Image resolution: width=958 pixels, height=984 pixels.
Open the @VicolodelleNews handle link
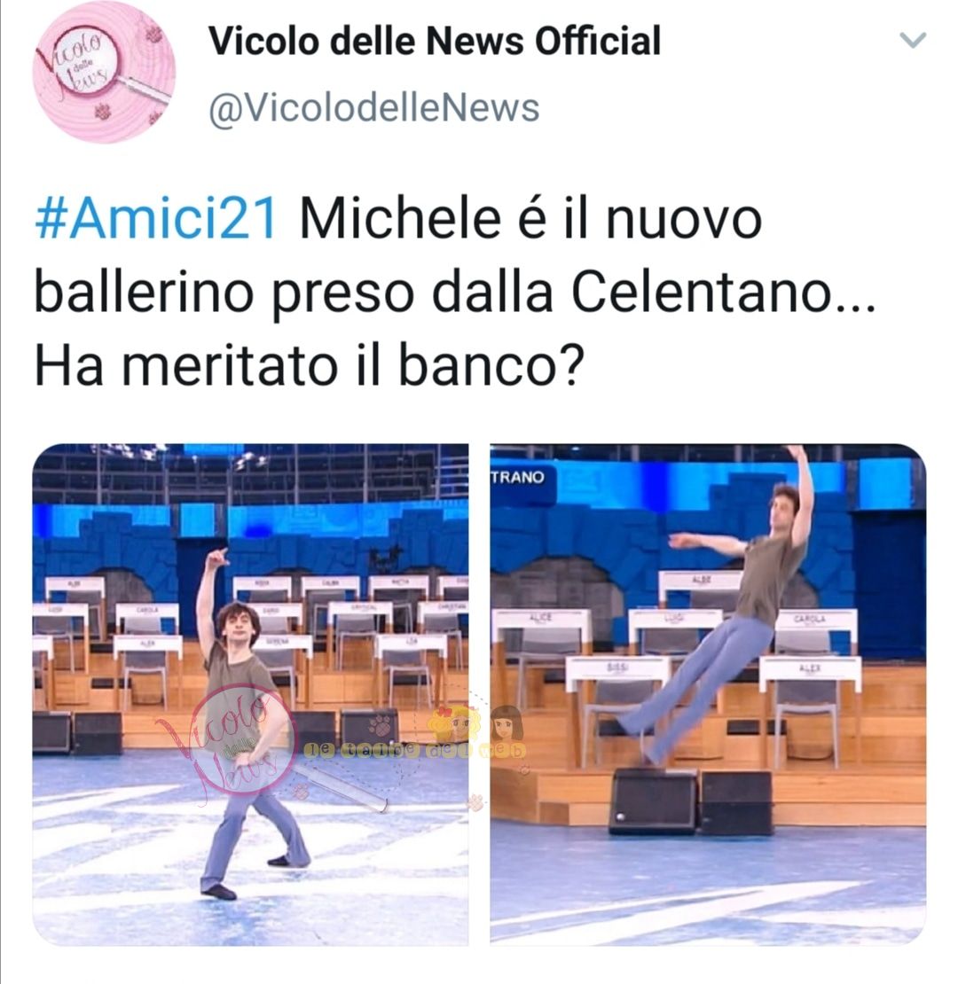[x=374, y=108]
